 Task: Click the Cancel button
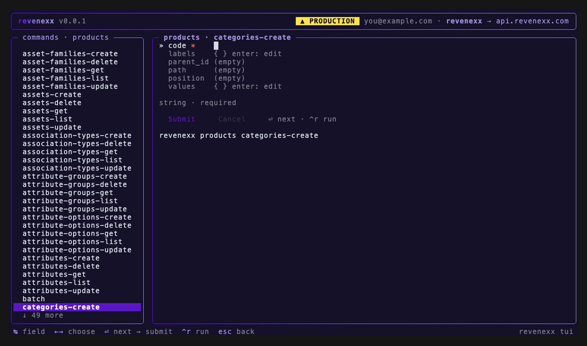click(232, 119)
